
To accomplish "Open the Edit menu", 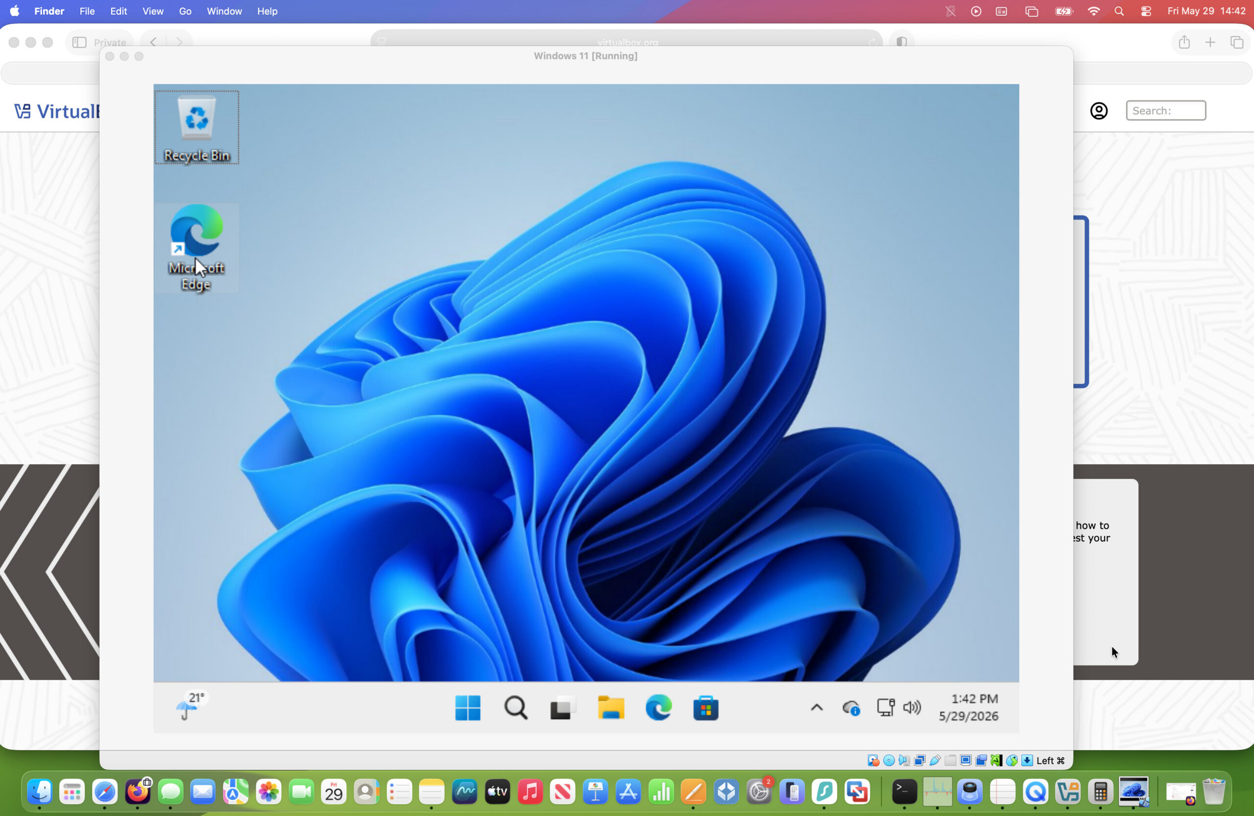I will pos(119,11).
